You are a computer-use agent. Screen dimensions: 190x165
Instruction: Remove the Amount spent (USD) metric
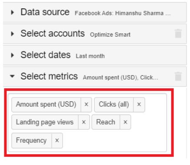[x=87, y=104]
